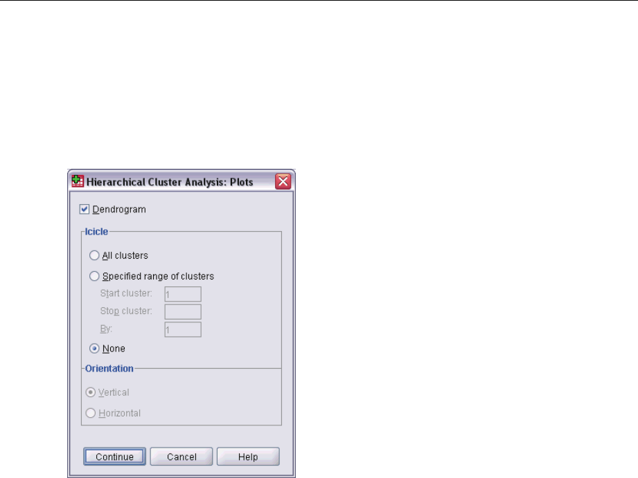Click the Start cluster input field
Image resolution: width=638 pixels, height=478 pixels.
(183, 294)
